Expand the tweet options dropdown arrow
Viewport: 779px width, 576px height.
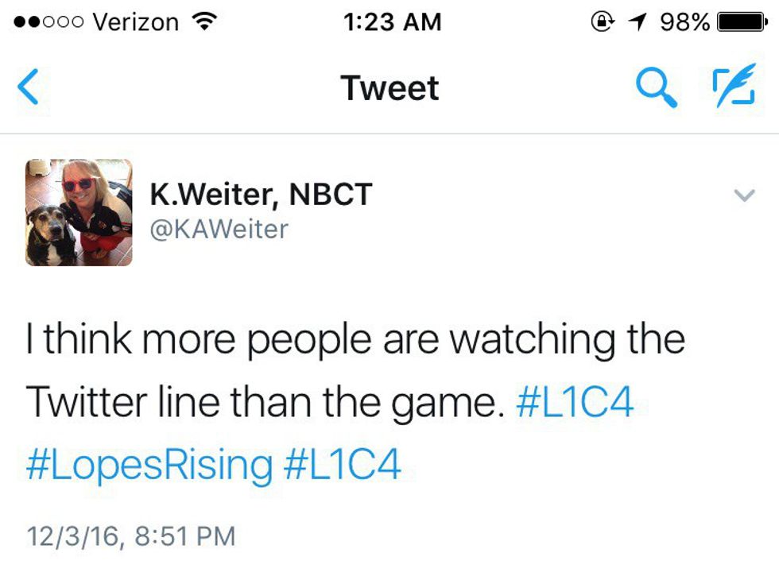coord(744,195)
